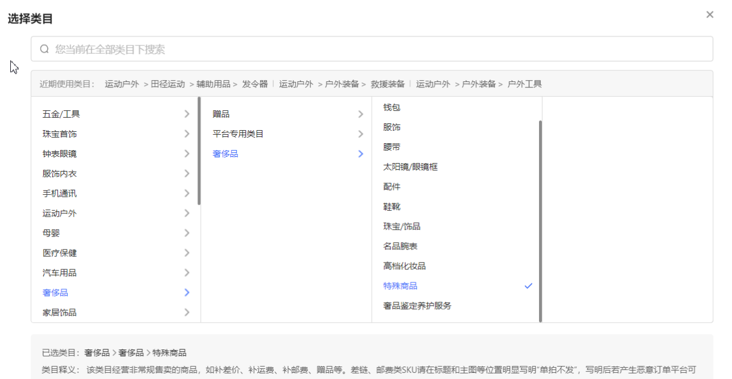
Task: Expand the 赠品 subcategory chevron
Action: pyautogui.click(x=360, y=114)
